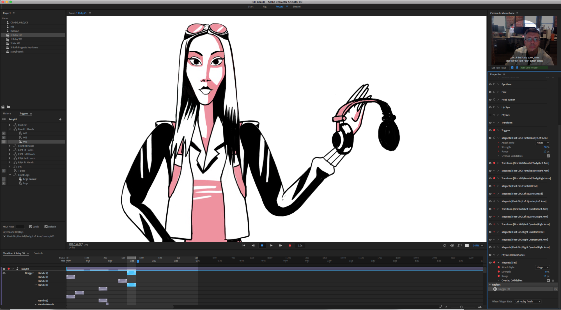This screenshot has height=310, width=561.
Task: Open the Controls tab
Action: (x=38, y=253)
